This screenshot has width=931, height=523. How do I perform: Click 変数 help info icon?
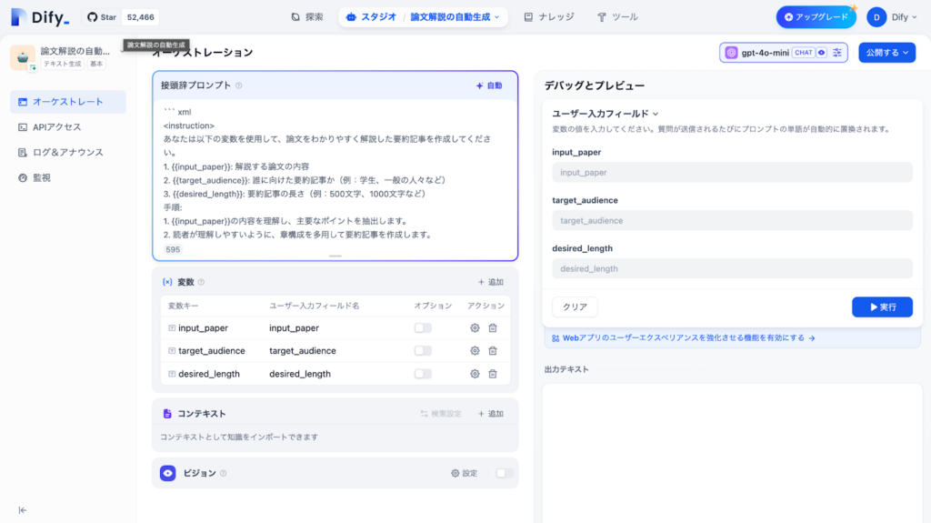tap(201, 282)
